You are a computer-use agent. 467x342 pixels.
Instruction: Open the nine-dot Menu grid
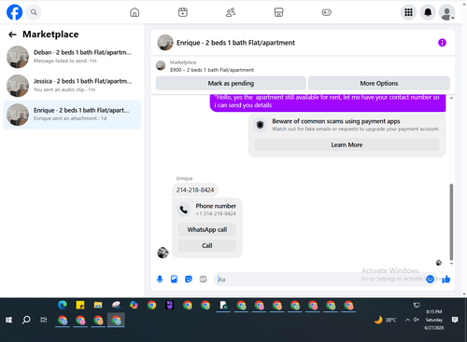coord(408,12)
